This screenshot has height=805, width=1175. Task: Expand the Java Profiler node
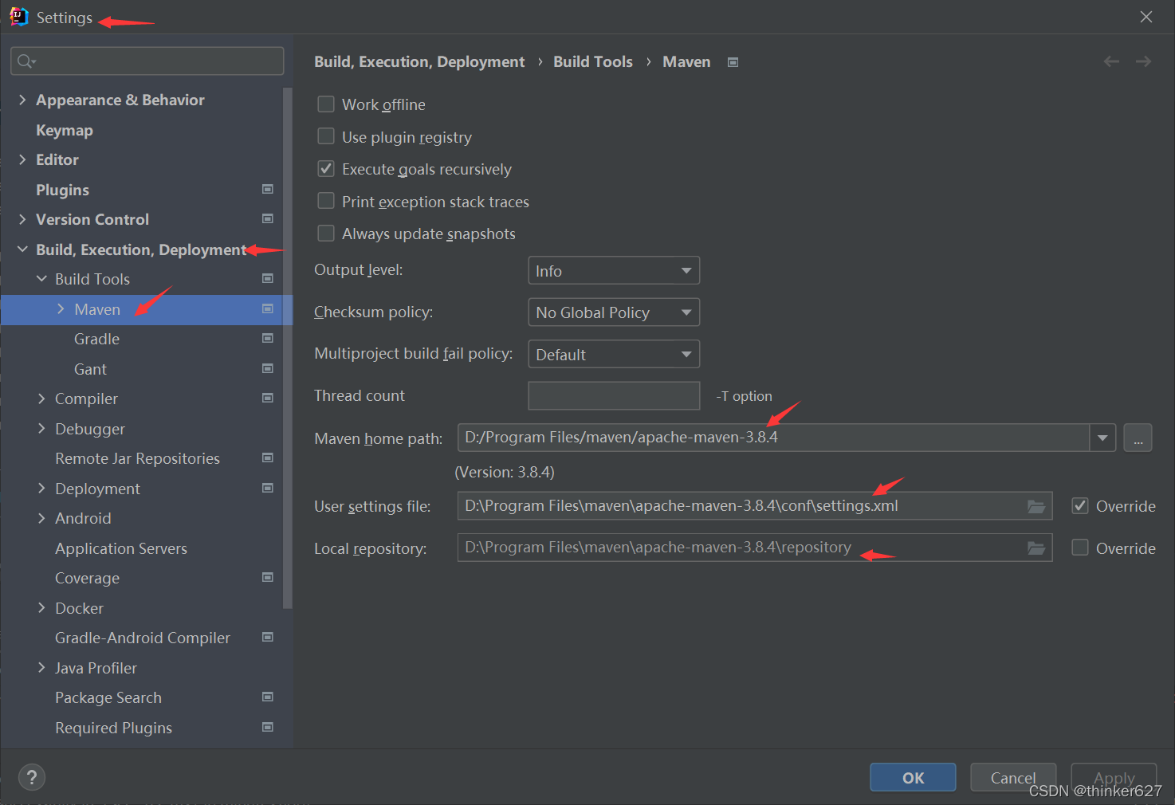point(41,668)
